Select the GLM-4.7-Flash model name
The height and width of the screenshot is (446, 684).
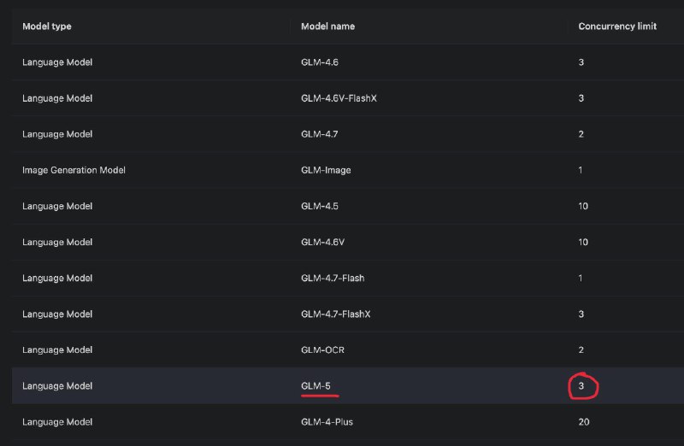[333, 278]
